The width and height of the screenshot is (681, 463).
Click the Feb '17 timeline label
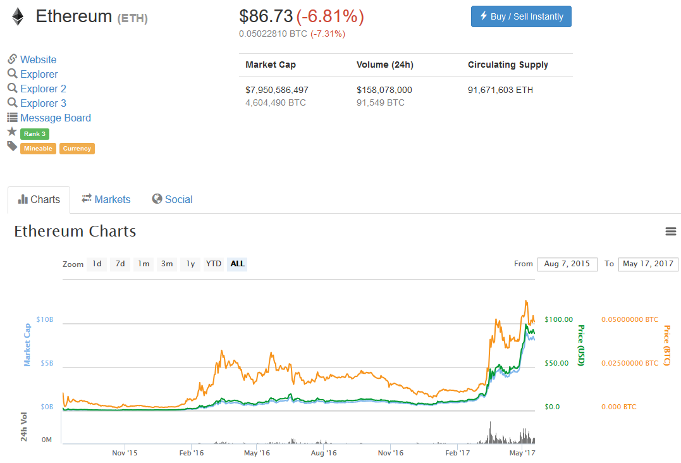[x=457, y=453]
